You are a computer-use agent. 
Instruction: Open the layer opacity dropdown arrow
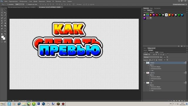(167, 57)
